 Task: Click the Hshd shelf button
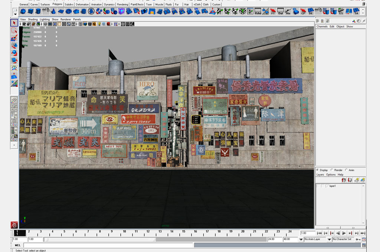258,11
